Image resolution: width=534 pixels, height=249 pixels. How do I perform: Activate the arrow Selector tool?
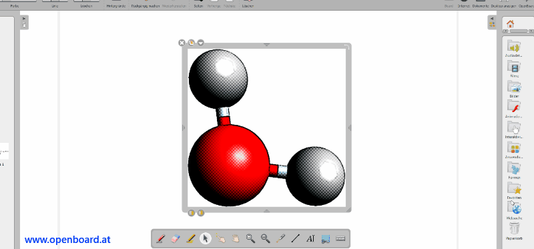[x=206, y=238]
